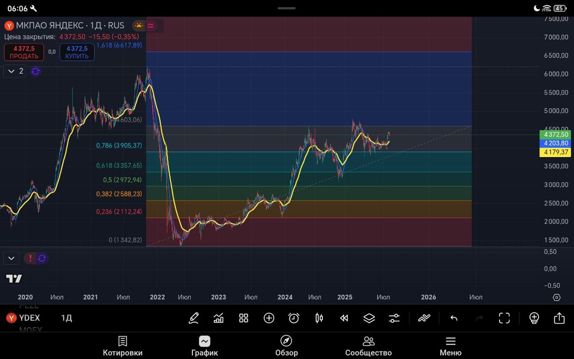This screenshot has height=359, width=574.
Task: Switch to the Котировки tab
Action: click(x=123, y=347)
